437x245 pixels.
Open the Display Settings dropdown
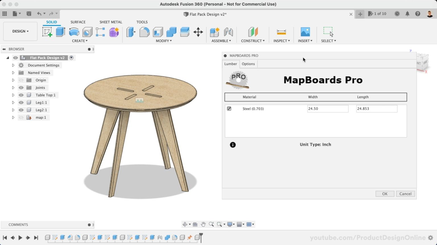pos(231,224)
